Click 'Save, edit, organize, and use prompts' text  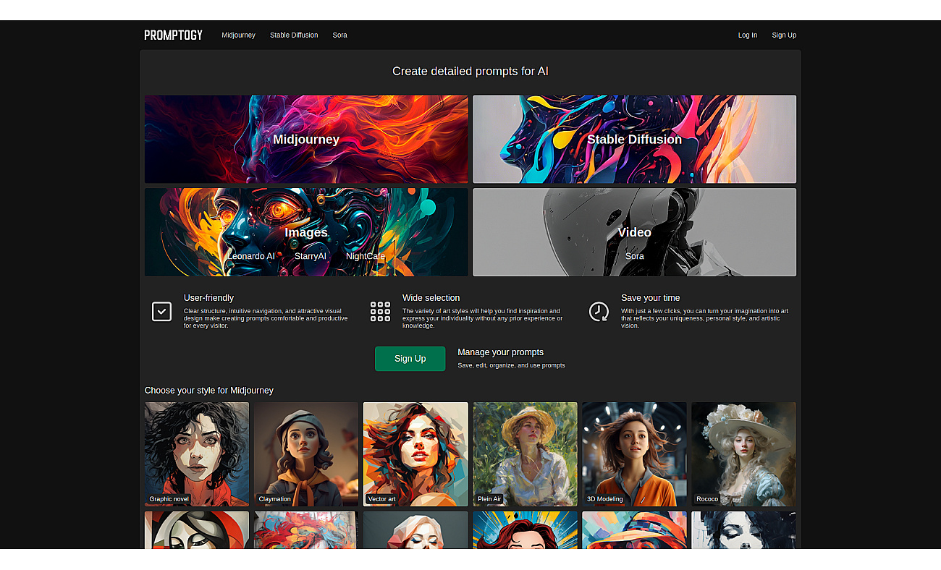coord(511,365)
